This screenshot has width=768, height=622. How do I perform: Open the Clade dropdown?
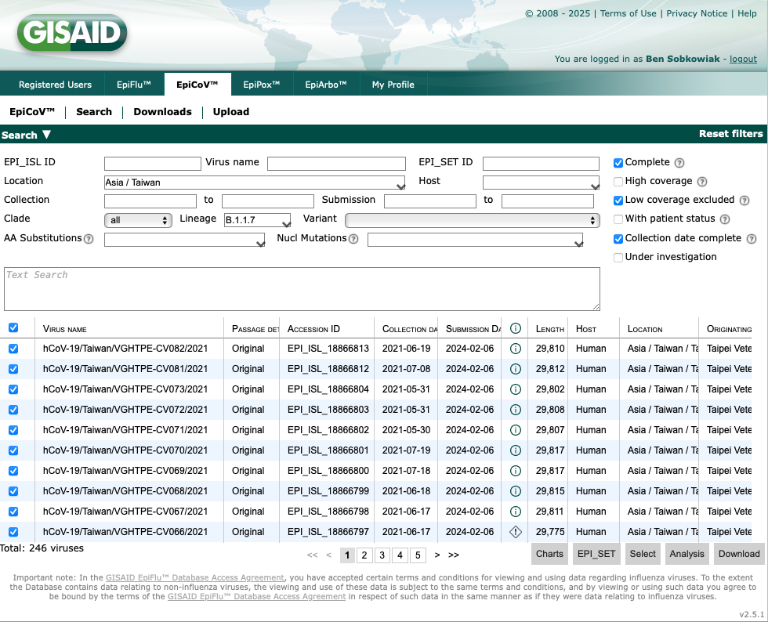pos(138,220)
